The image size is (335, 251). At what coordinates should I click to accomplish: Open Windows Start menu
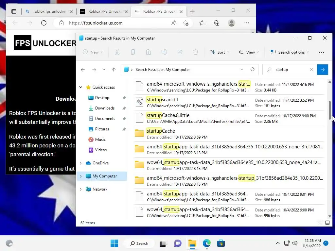[114, 243]
